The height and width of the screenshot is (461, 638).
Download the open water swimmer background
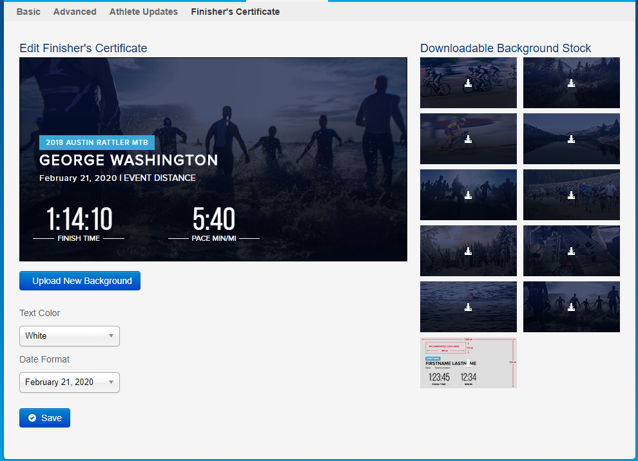click(468, 307)
